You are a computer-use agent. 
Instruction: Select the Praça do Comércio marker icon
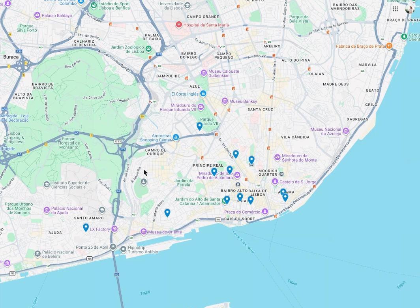(x=265, y=212)
